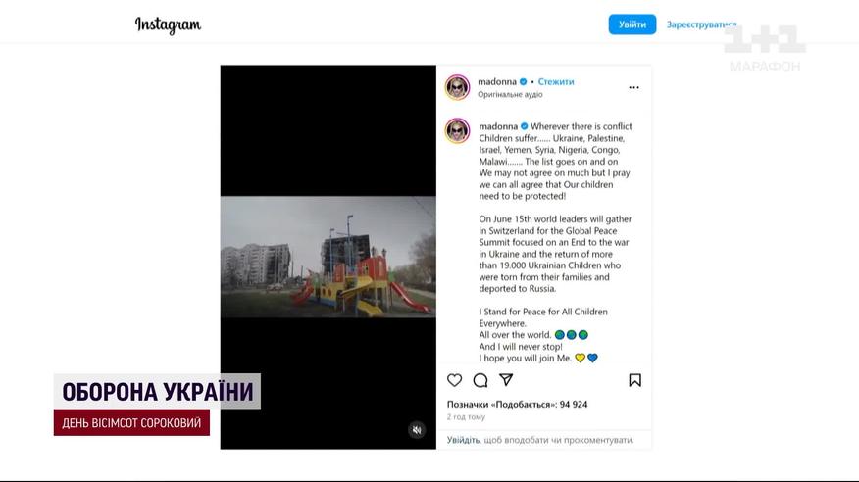Open the three-dot more options menu
Image resolution: width=859 pixels, height=482 pixels.
(x=633, y=87)
